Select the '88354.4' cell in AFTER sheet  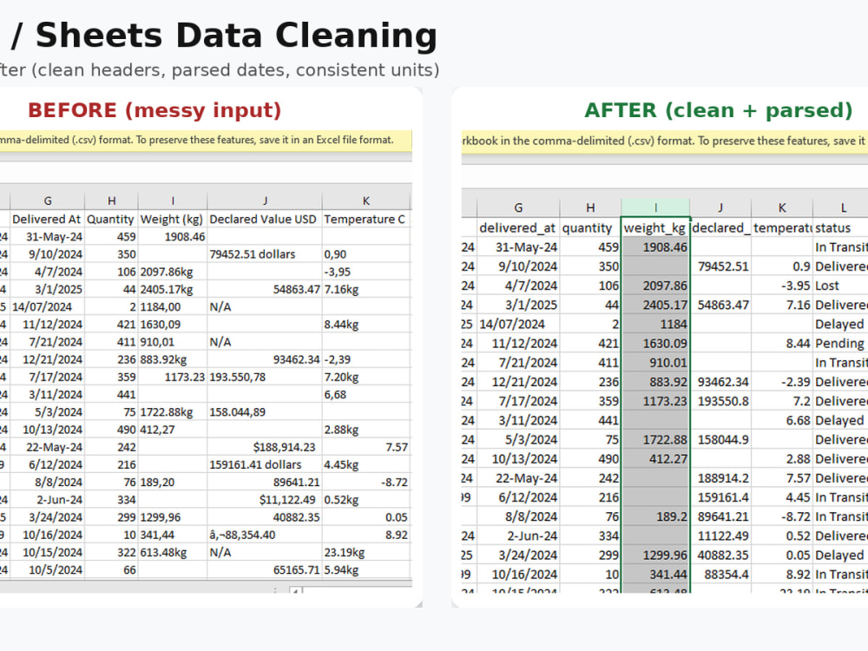(x=720, y=574)
